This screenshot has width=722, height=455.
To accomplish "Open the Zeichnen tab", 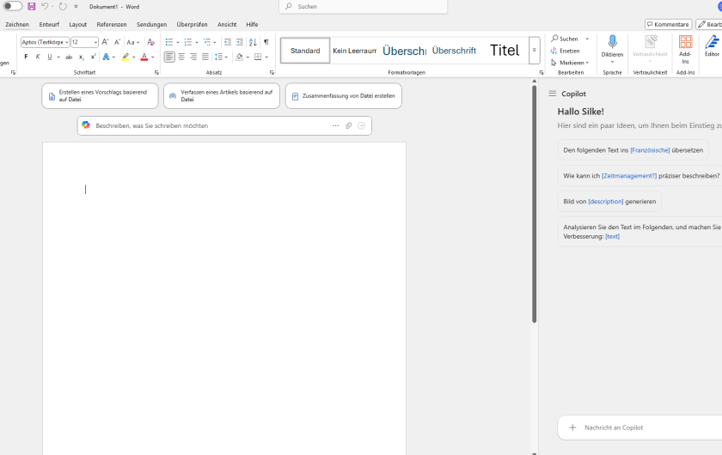I will (x=17, y=24).
